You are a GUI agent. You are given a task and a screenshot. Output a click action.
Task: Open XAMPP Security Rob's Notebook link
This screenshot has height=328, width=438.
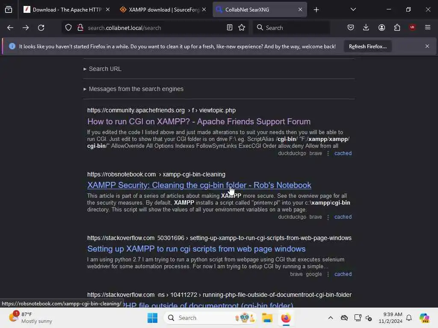[199, 185]
